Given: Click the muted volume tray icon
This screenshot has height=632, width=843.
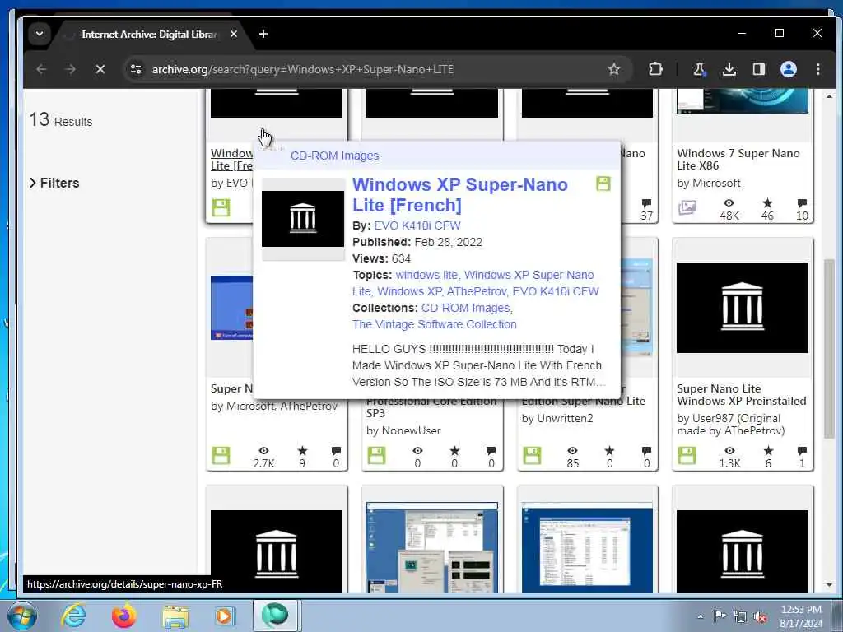Looking at the screenshot, I should 760,617.
